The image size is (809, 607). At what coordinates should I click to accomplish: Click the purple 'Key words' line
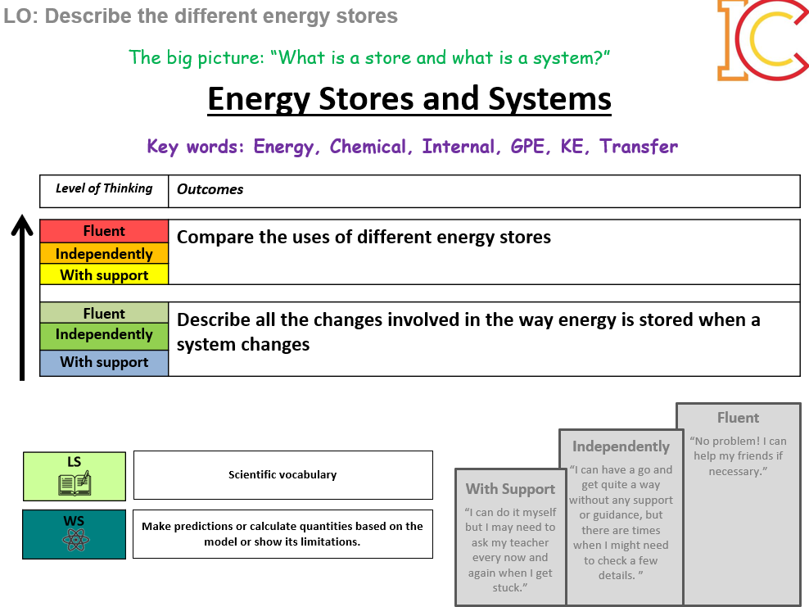coord(409,147)
